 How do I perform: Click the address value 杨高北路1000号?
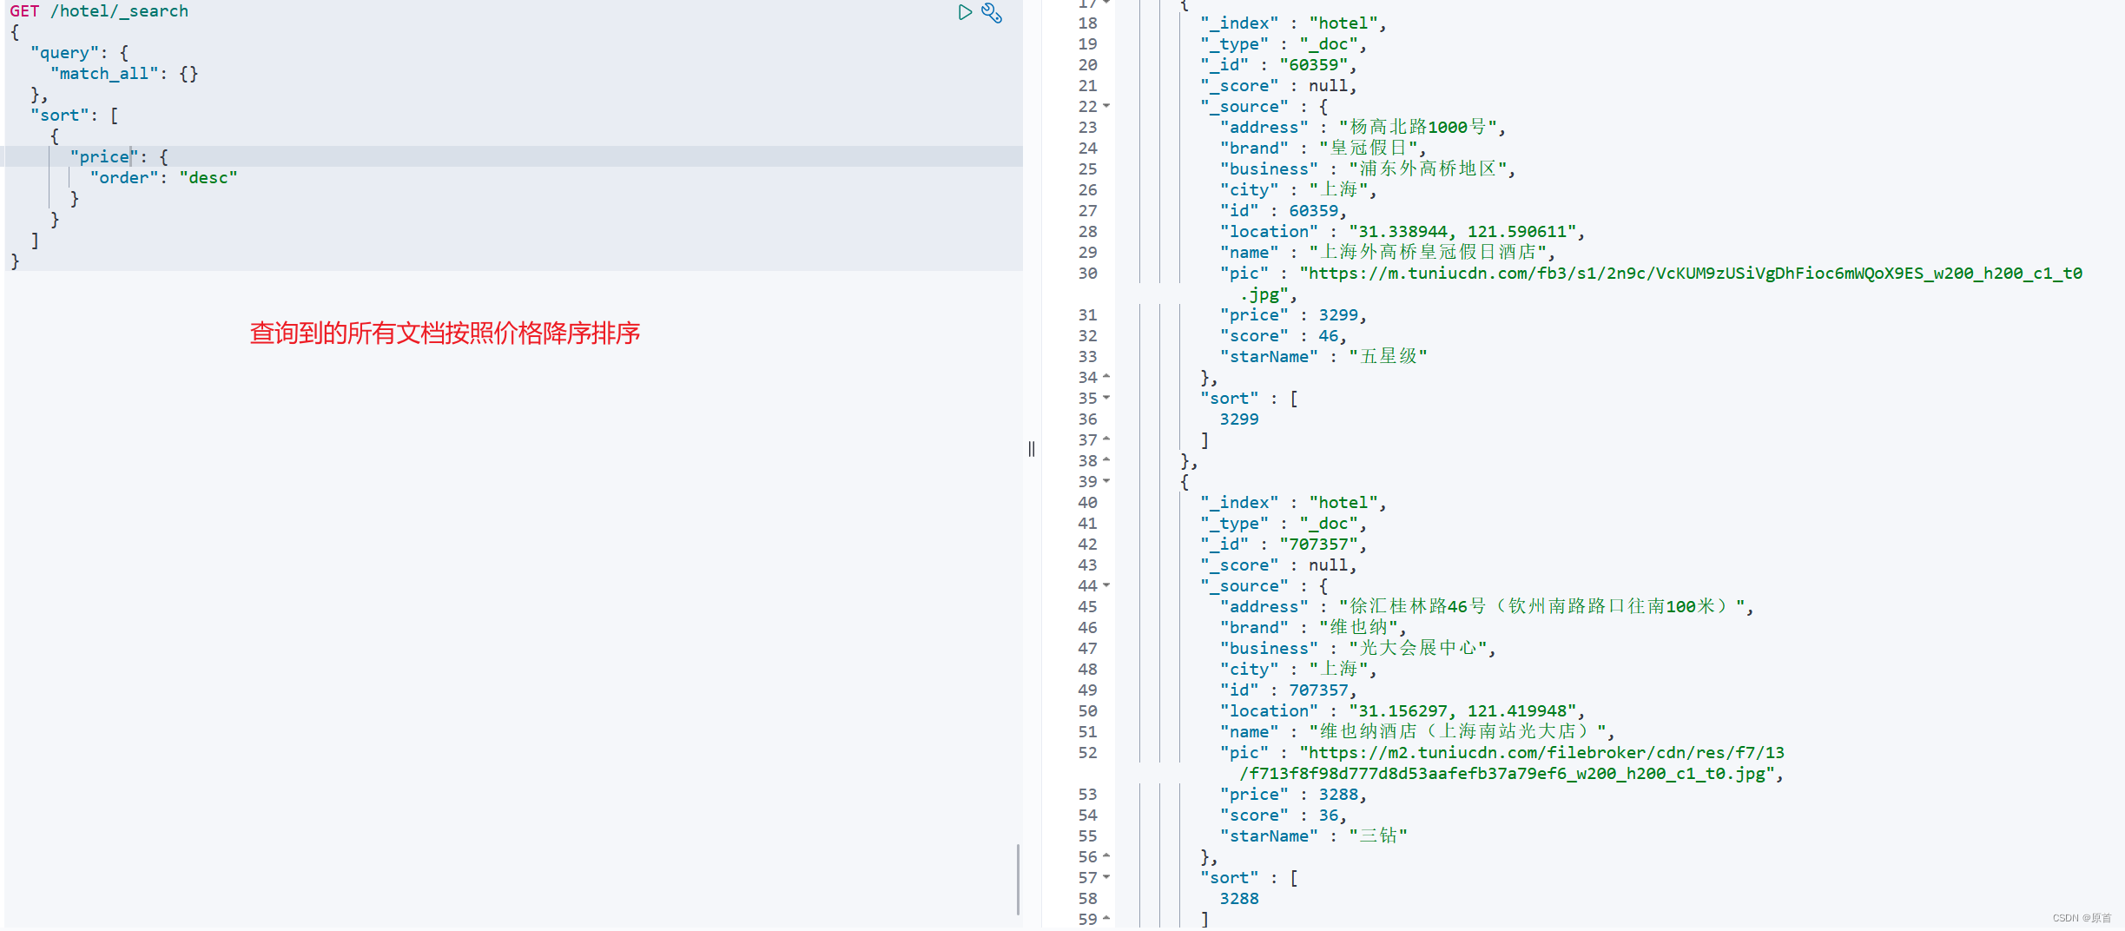[1417, 128]
